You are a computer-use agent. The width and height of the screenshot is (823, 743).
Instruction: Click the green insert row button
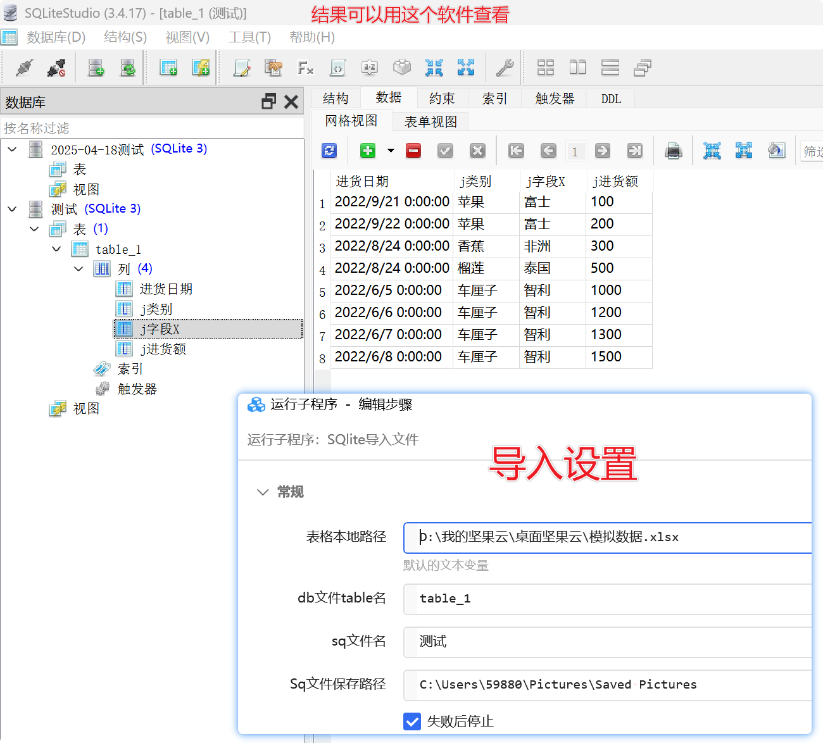[x=368, y=151]
